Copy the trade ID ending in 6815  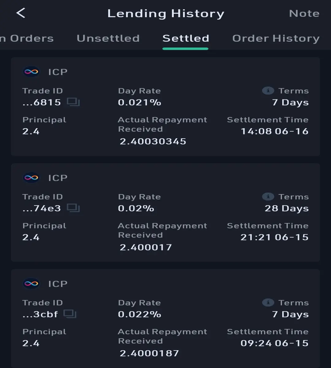pos(73,102)
